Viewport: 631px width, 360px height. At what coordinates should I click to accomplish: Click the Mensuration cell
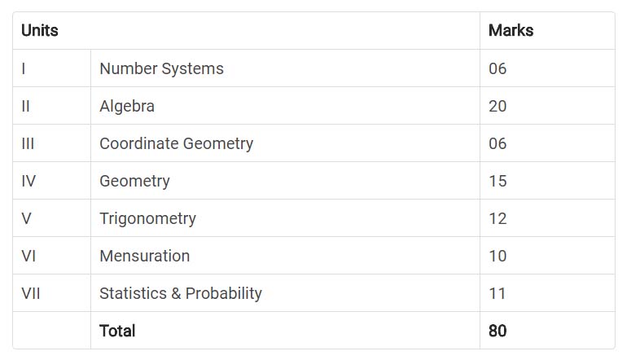pos(144,256)
